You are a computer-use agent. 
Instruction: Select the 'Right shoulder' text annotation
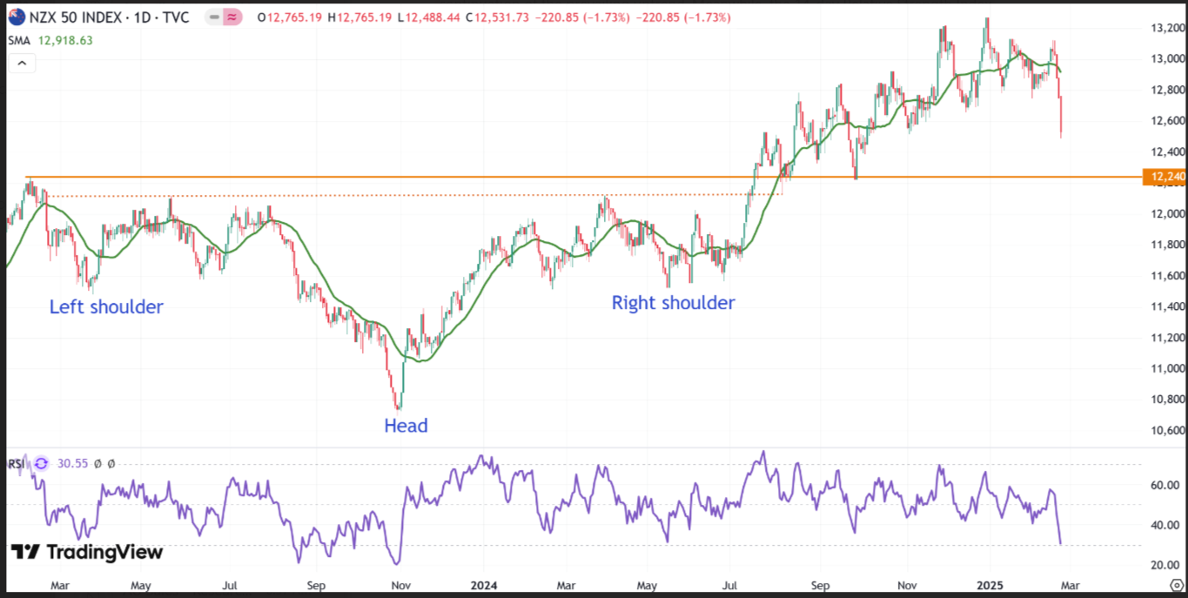(673, 303)
